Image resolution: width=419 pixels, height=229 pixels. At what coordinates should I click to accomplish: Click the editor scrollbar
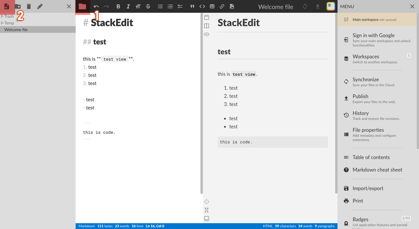201,103
